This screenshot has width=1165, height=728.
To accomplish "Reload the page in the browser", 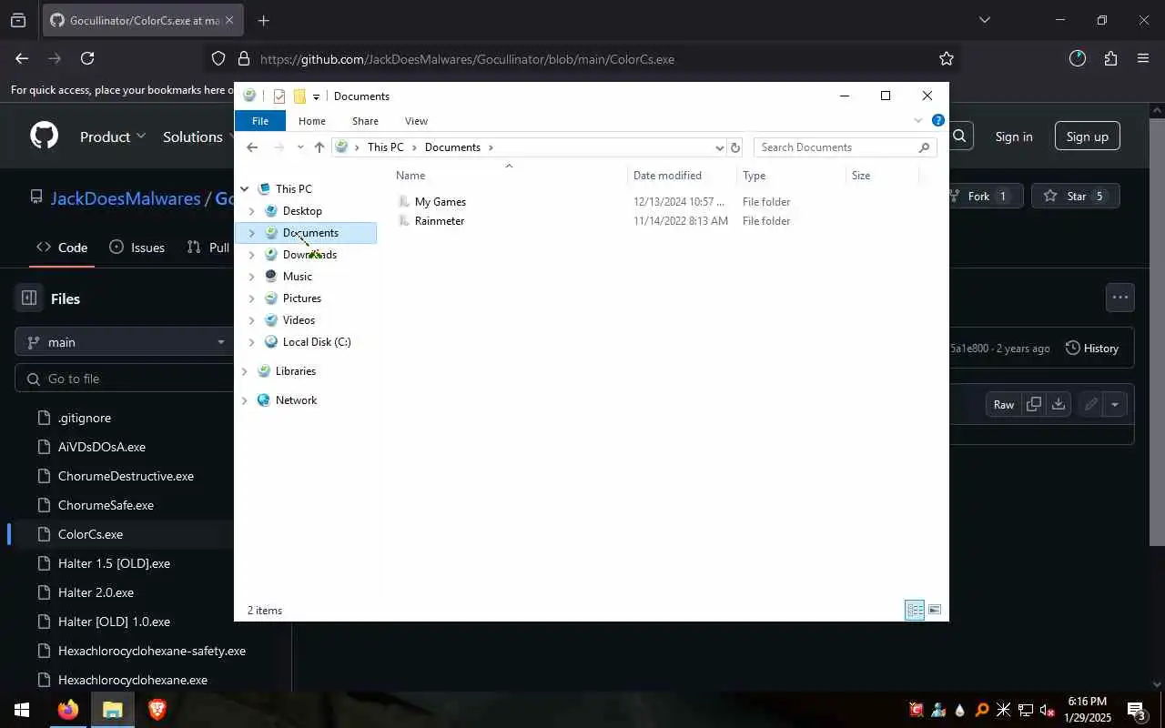I will (x=87, y=58).
